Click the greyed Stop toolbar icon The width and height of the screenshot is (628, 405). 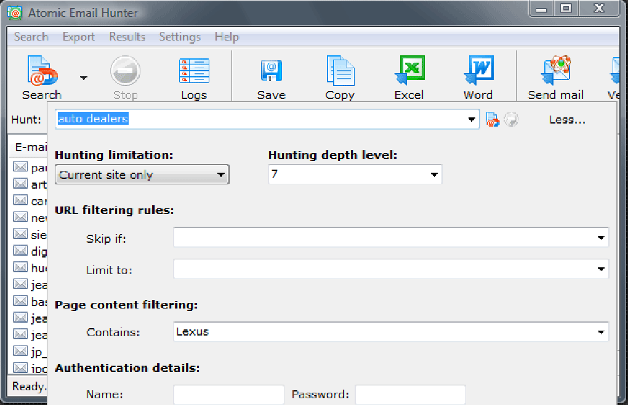point(126,77)
